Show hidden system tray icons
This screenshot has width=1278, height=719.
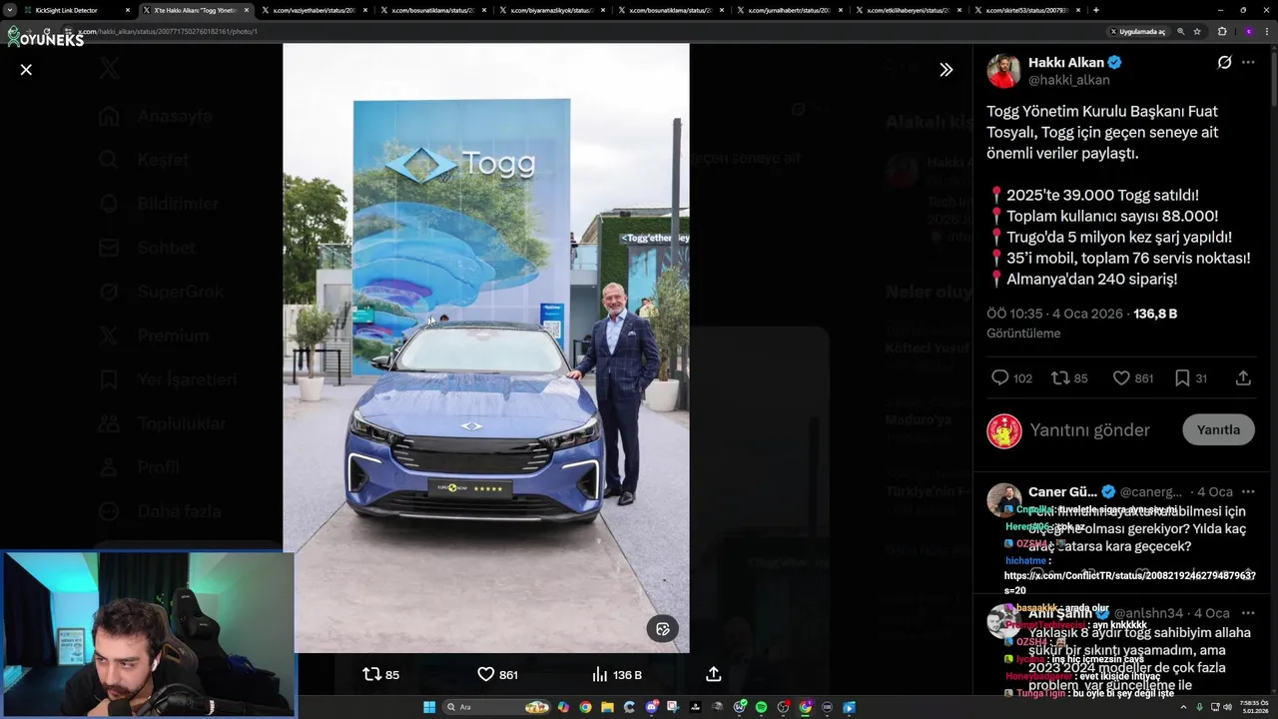[x=1184, y=707]
